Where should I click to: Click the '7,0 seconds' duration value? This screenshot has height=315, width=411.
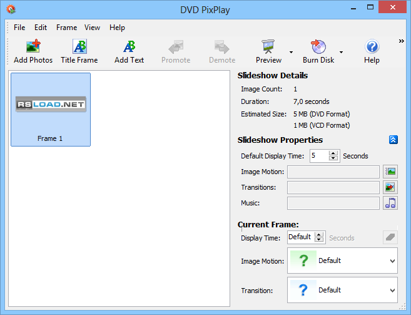click(x=312, y=101)
